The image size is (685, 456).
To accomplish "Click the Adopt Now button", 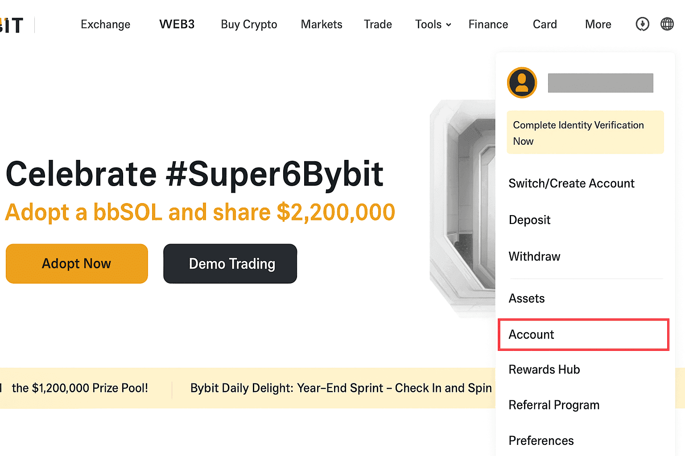I will (x=77, y=264).
